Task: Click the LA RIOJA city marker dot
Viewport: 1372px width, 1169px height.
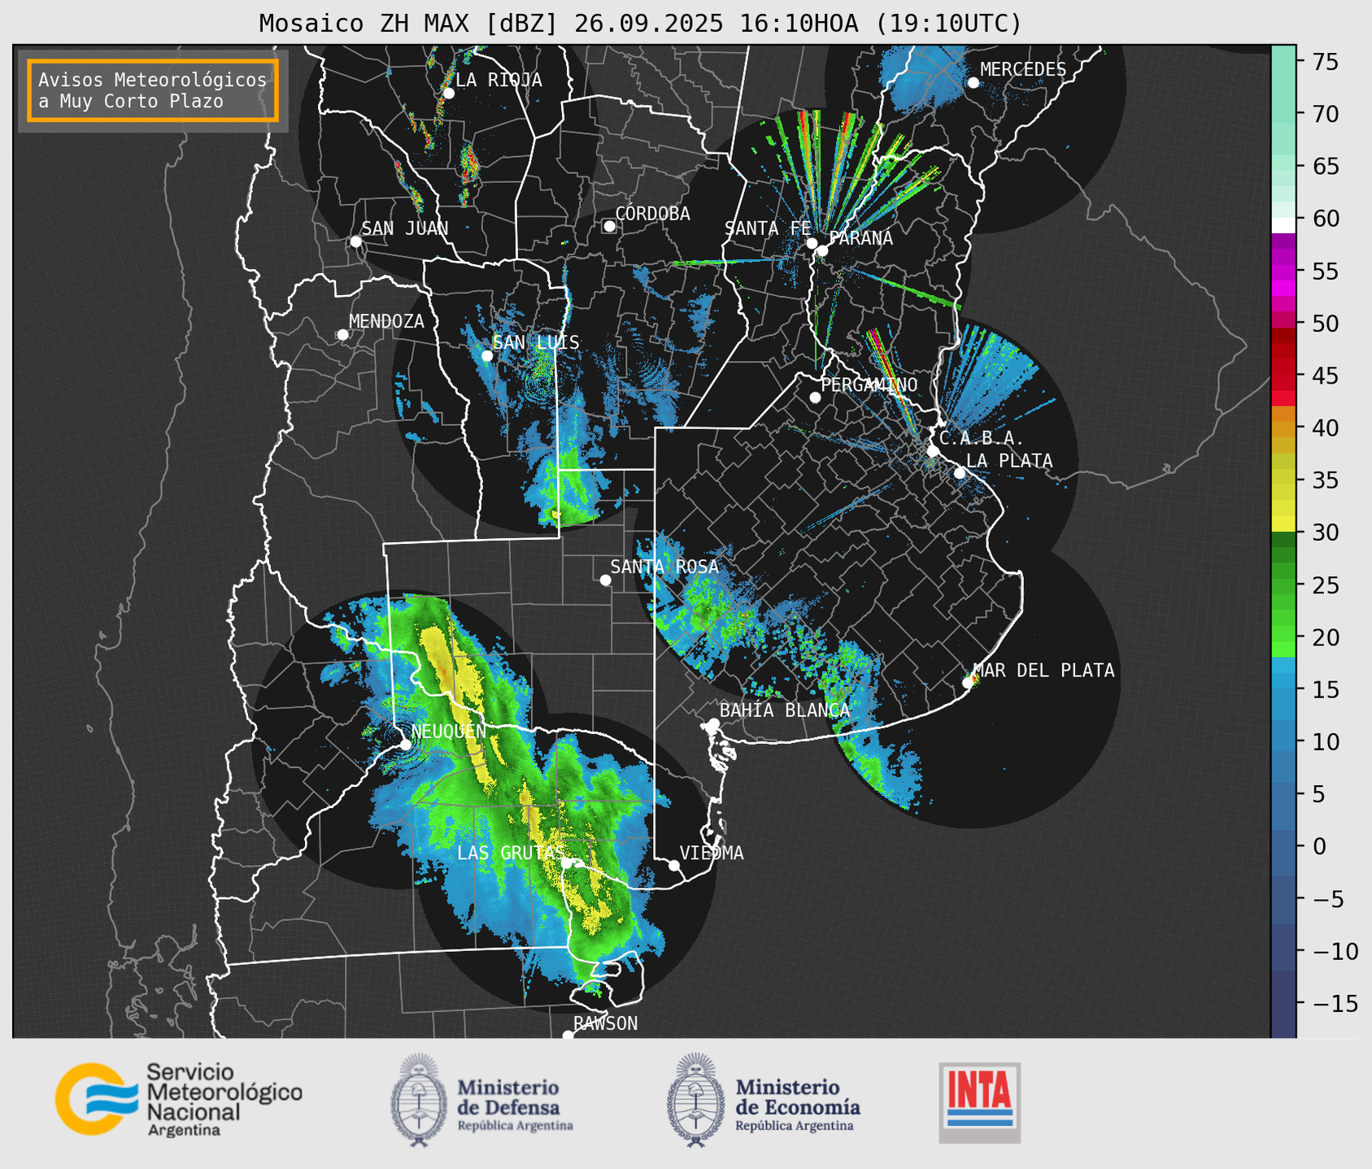Action: pyautogui.click(x=448, y=93)
